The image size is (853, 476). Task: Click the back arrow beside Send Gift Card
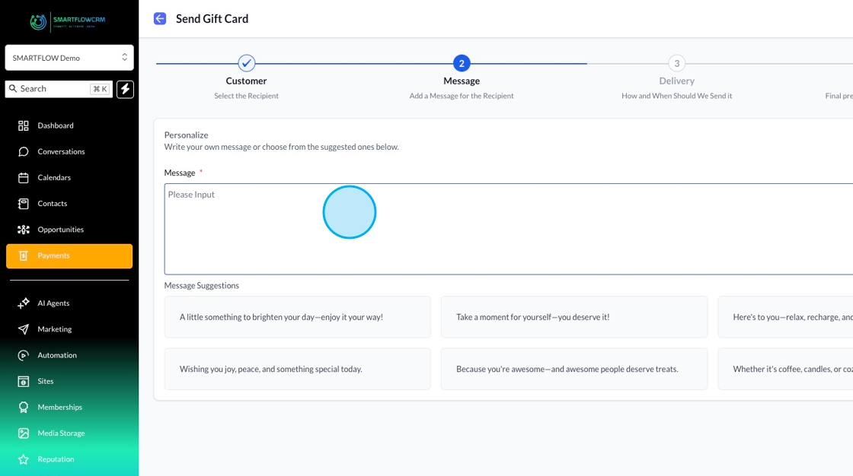[160, 19]
